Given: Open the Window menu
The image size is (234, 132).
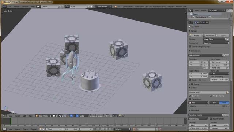Looking at the screenshot, I should pyautogui.click(x=25, y=7).
